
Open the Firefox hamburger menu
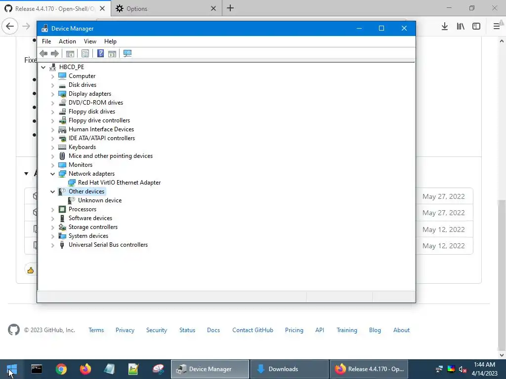tap(497, 27)
